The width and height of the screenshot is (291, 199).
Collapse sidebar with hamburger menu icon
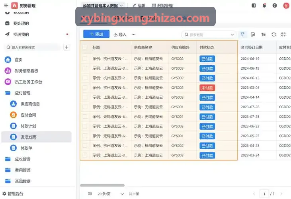[x=6, y=6]
